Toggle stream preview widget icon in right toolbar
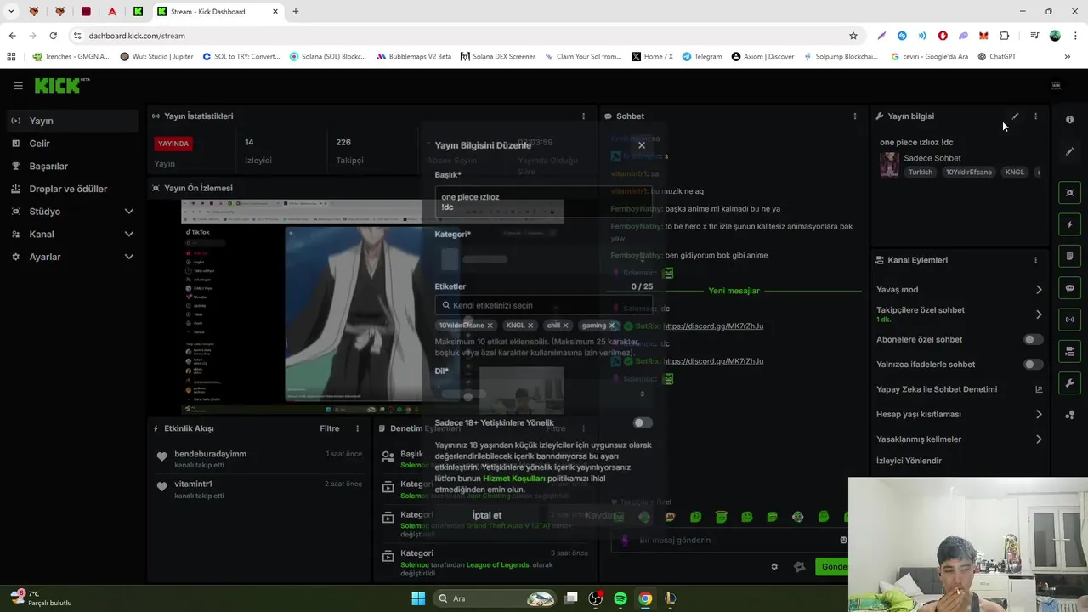This screenshot has height=612, width=1088. tap(1069, 193)
